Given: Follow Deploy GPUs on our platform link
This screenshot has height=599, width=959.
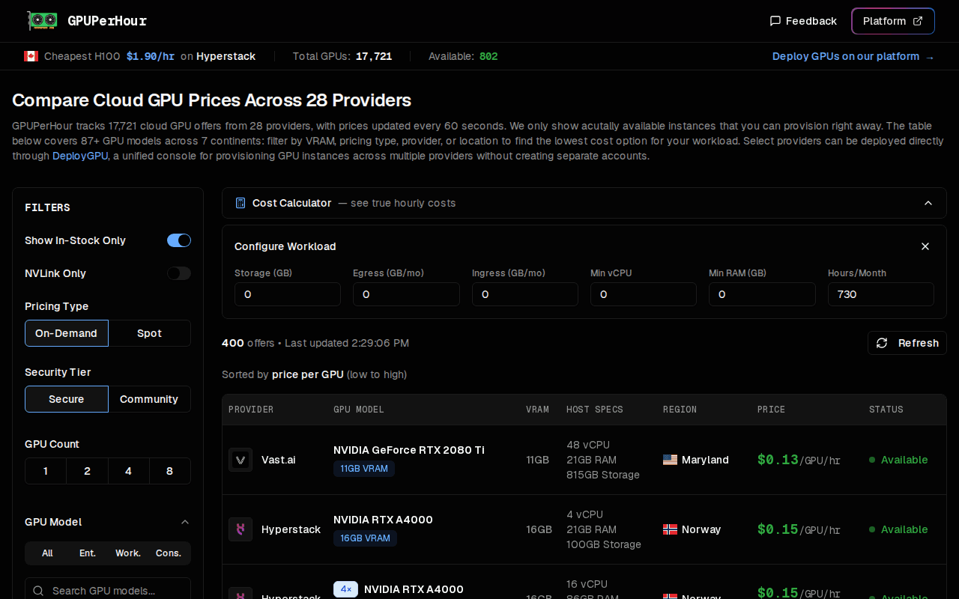Looking at the screenshot, I should pos(853,56).
